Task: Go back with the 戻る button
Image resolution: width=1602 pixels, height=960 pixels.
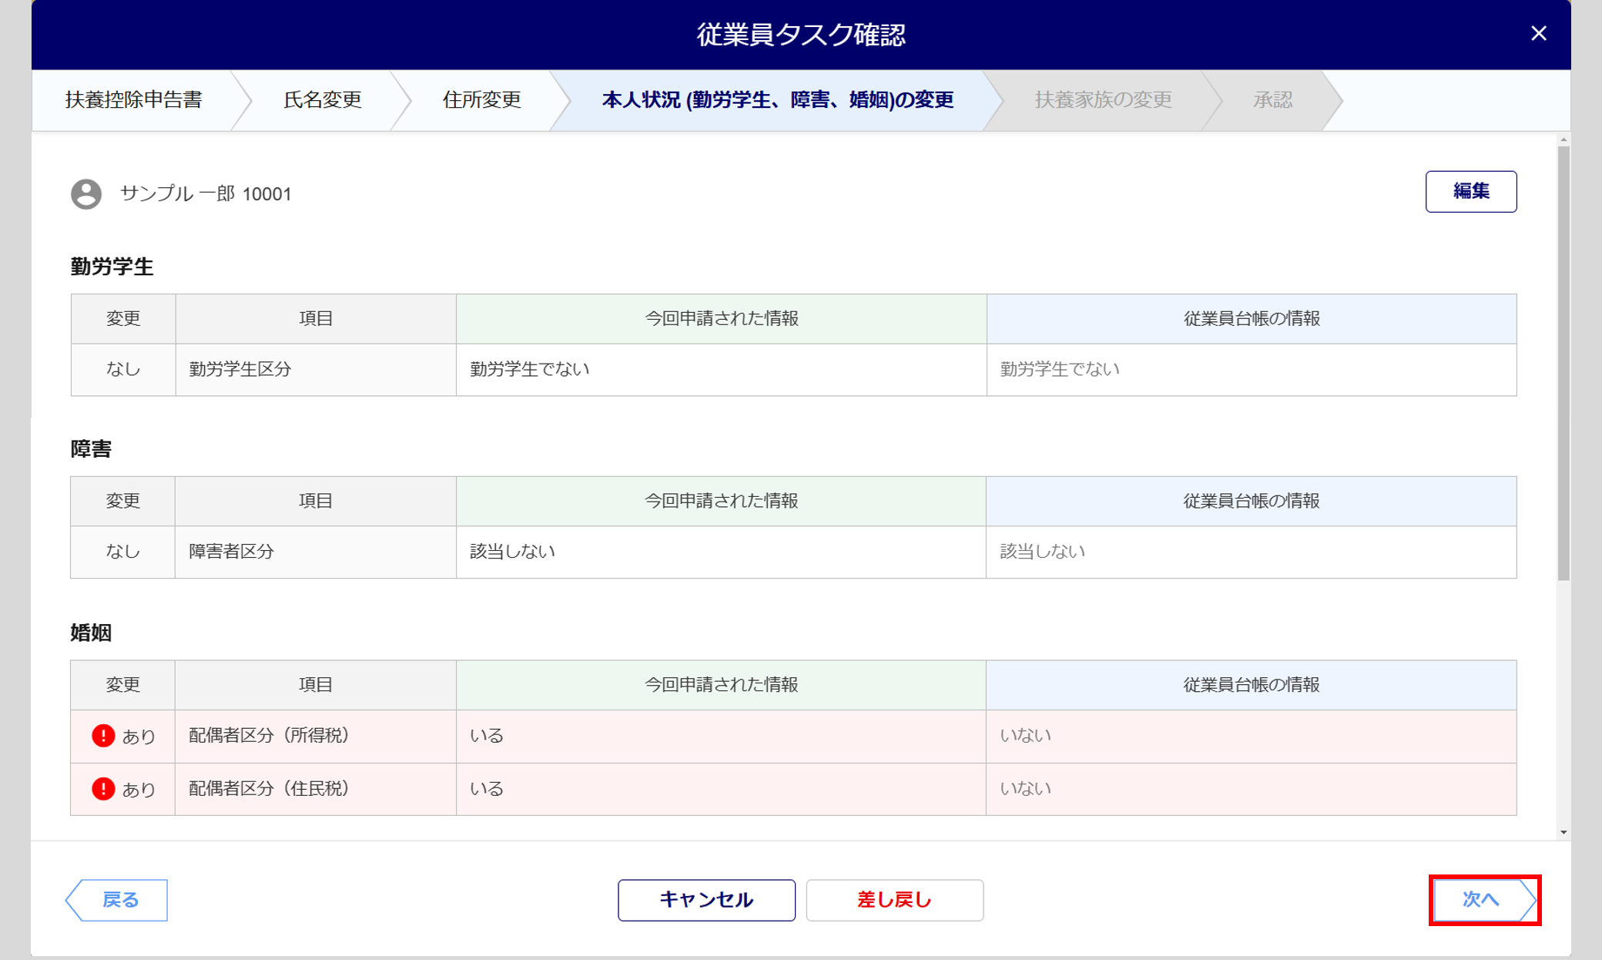Action: point(117,900)
